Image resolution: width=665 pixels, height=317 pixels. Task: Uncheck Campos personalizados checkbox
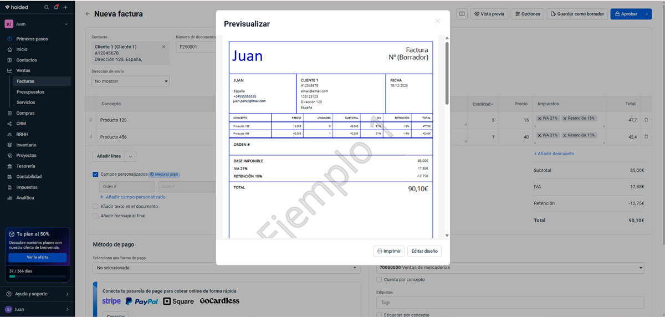click(x=95, y=174)
